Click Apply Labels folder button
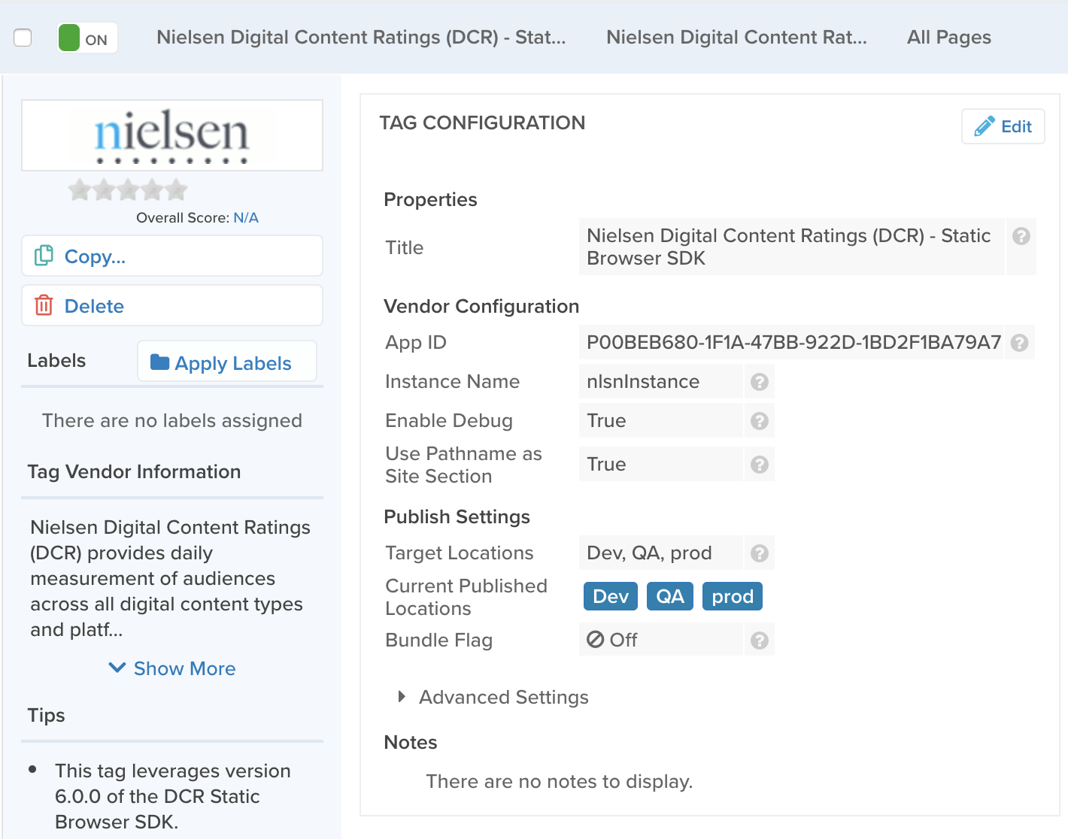The height and width of the screenshot is (839, 1068). 227,362
